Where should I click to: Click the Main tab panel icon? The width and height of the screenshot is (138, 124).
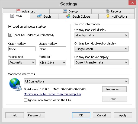[12, 16]
